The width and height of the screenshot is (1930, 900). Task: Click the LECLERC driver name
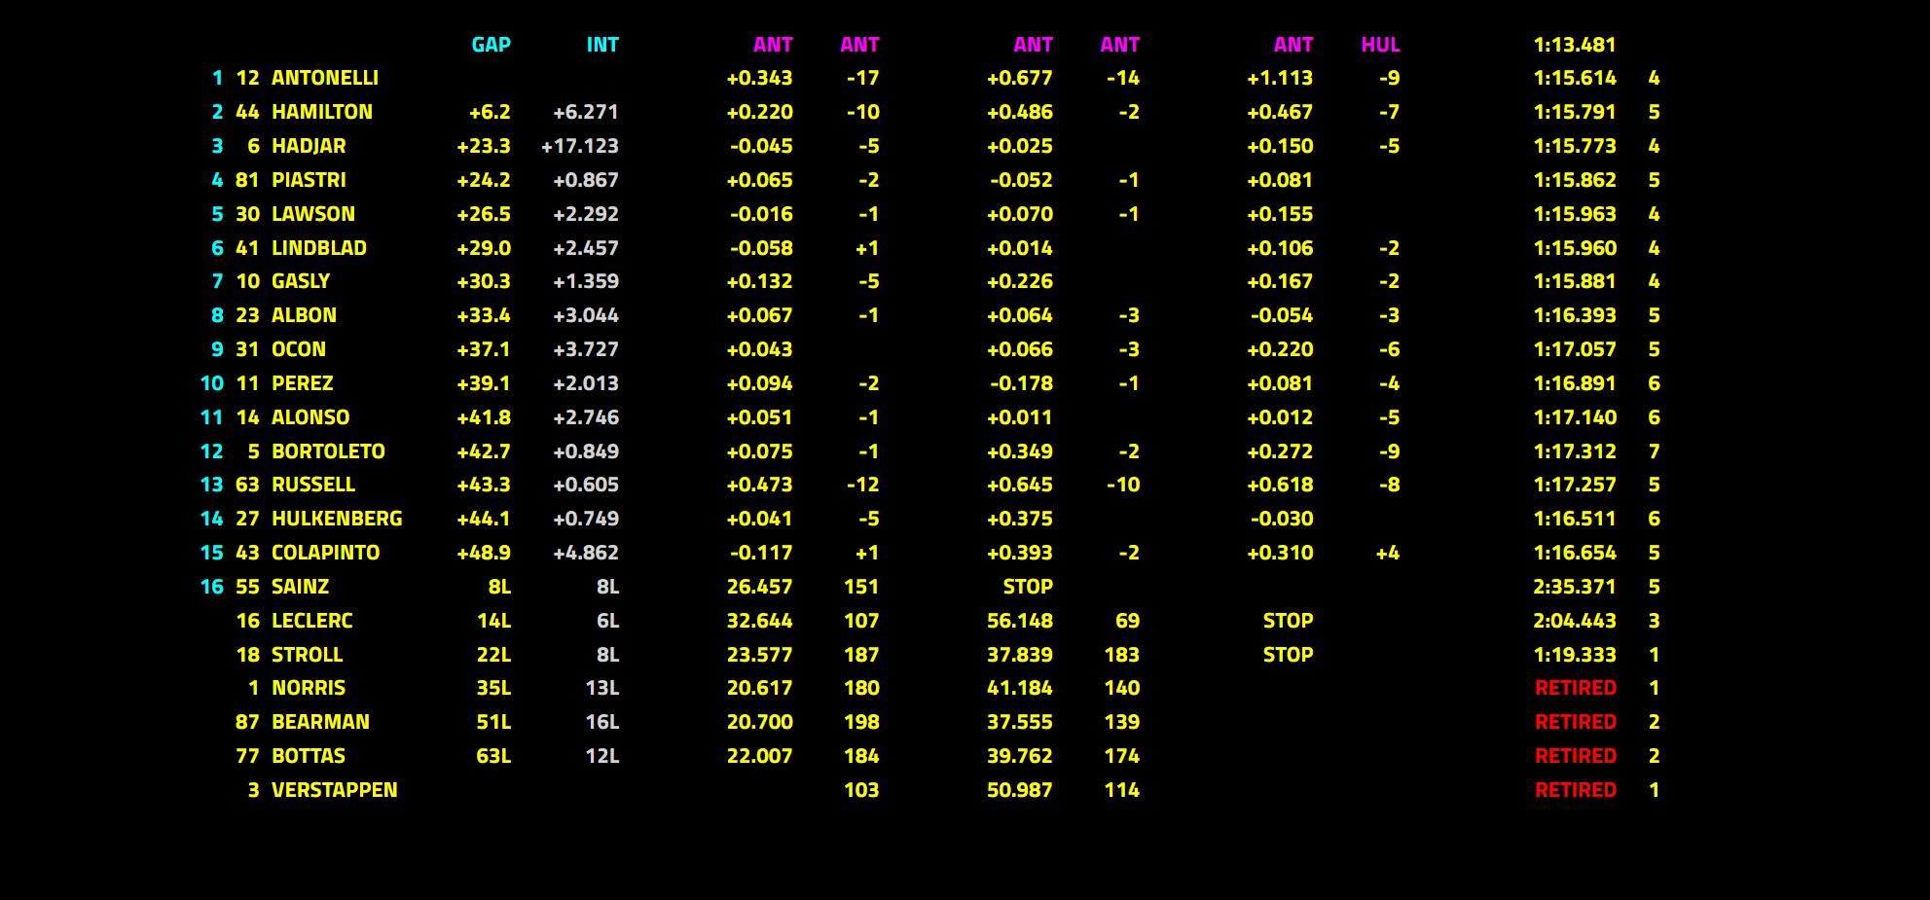tap(312, 621)
